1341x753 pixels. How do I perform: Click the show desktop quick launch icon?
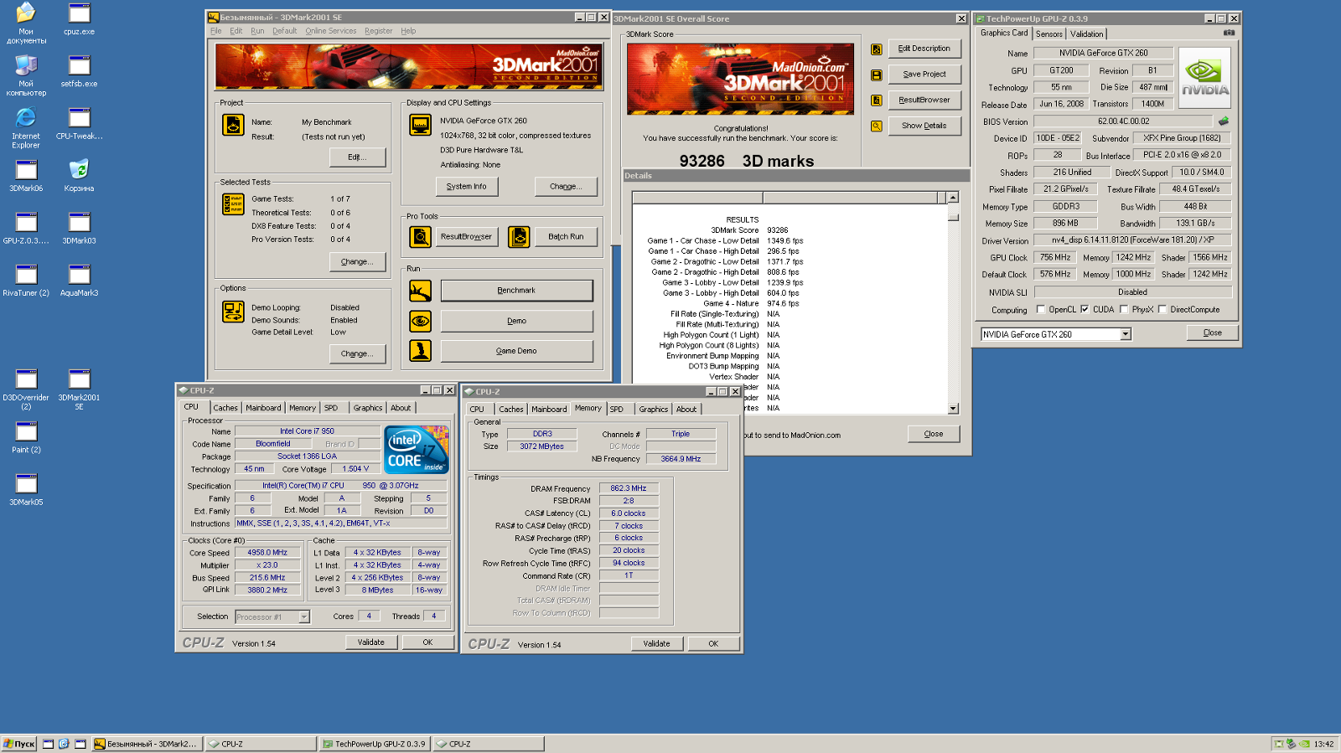(x=48, y=744)
